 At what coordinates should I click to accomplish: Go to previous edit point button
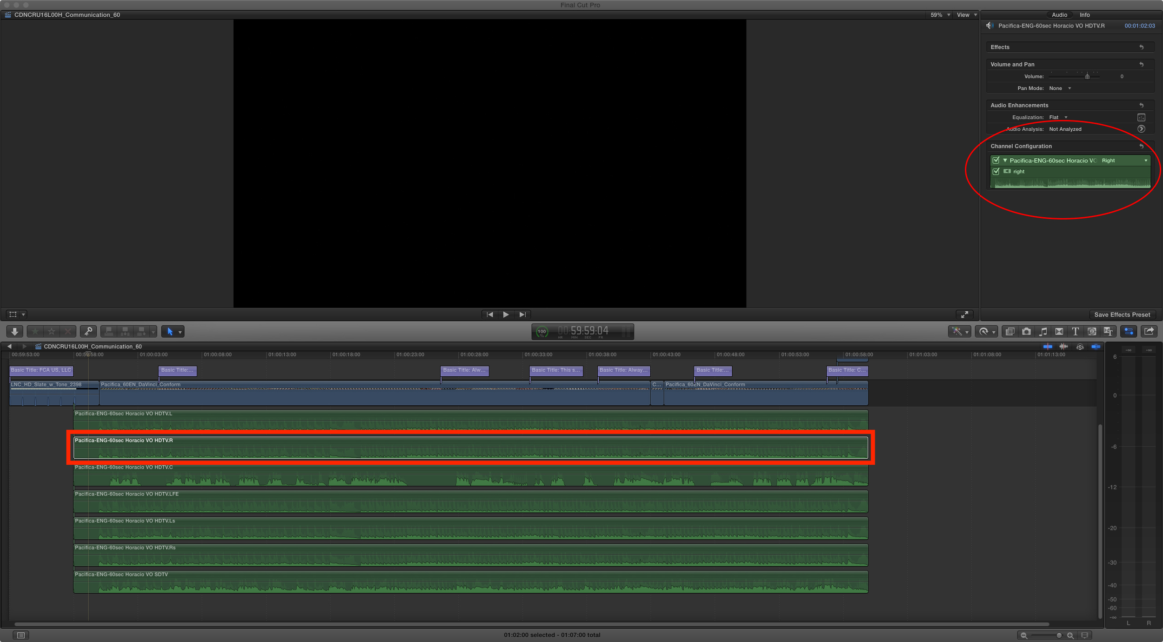(489, 314)
